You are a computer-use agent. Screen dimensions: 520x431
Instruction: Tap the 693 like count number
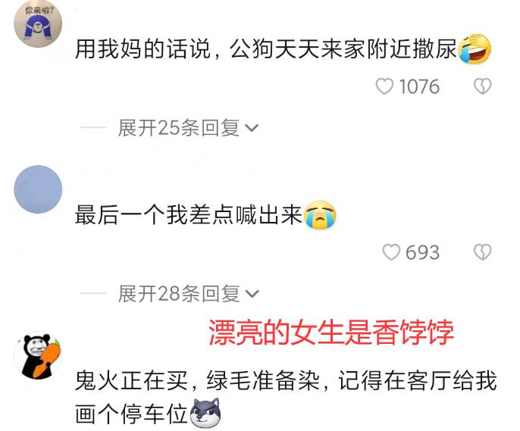423,252
